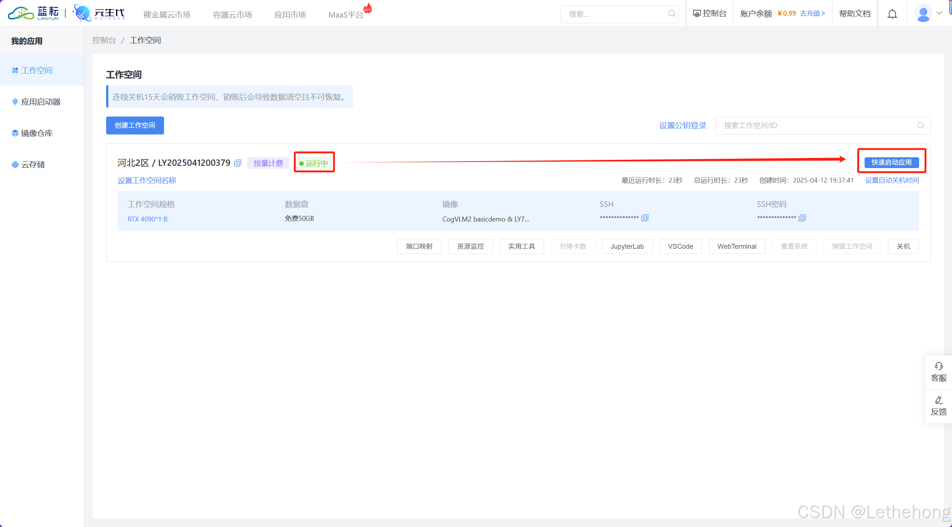Open the 实用工具 tools menu
Image resolution: width=952 pixels, height=527 pixels.
[521, 247]
